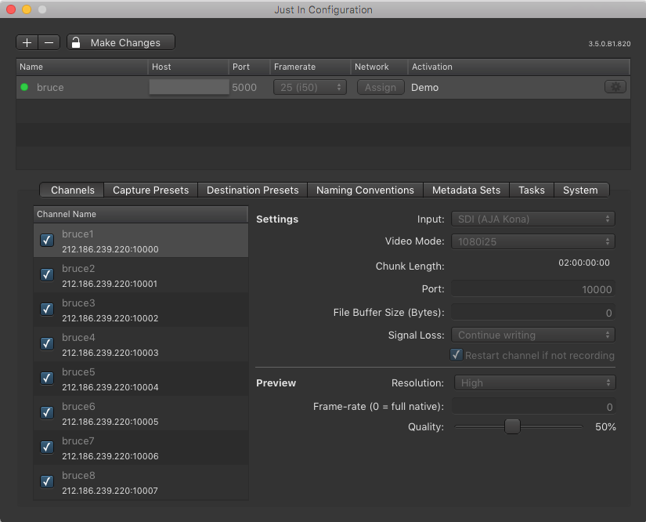Click the minus remove-machine icon
Image resolution: width=646 pixels, height=522 pixels.
coord(49,42)
